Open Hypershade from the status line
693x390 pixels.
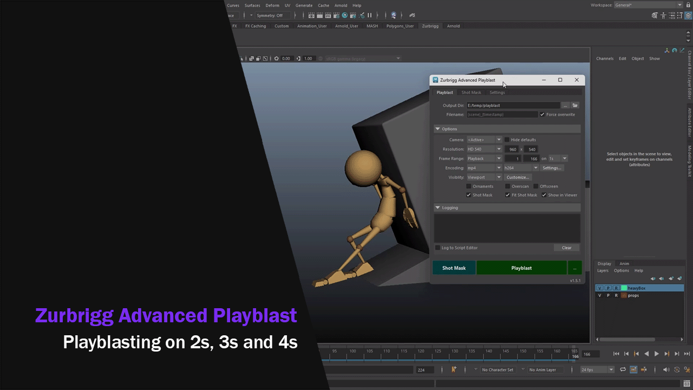point(344,15)
